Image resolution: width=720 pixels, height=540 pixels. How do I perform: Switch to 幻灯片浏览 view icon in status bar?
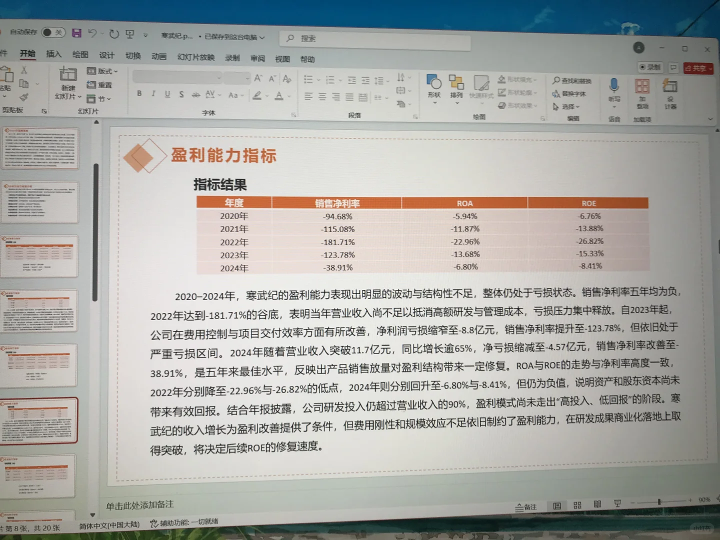click(x=577, y=505)
